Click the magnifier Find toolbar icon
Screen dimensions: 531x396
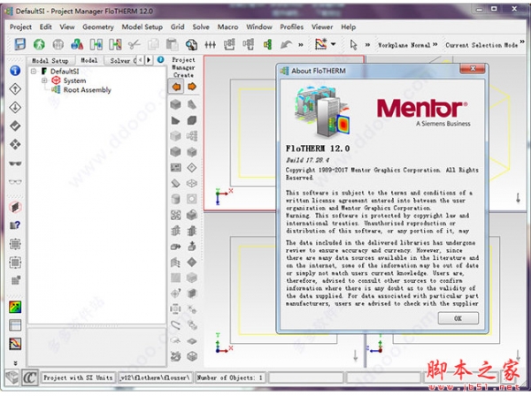tap(191, 44)
